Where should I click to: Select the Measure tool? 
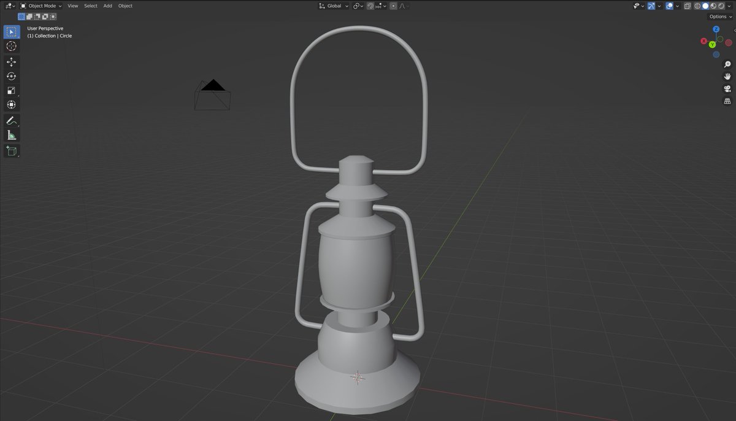pyautogui.click(x=11, y=135)
